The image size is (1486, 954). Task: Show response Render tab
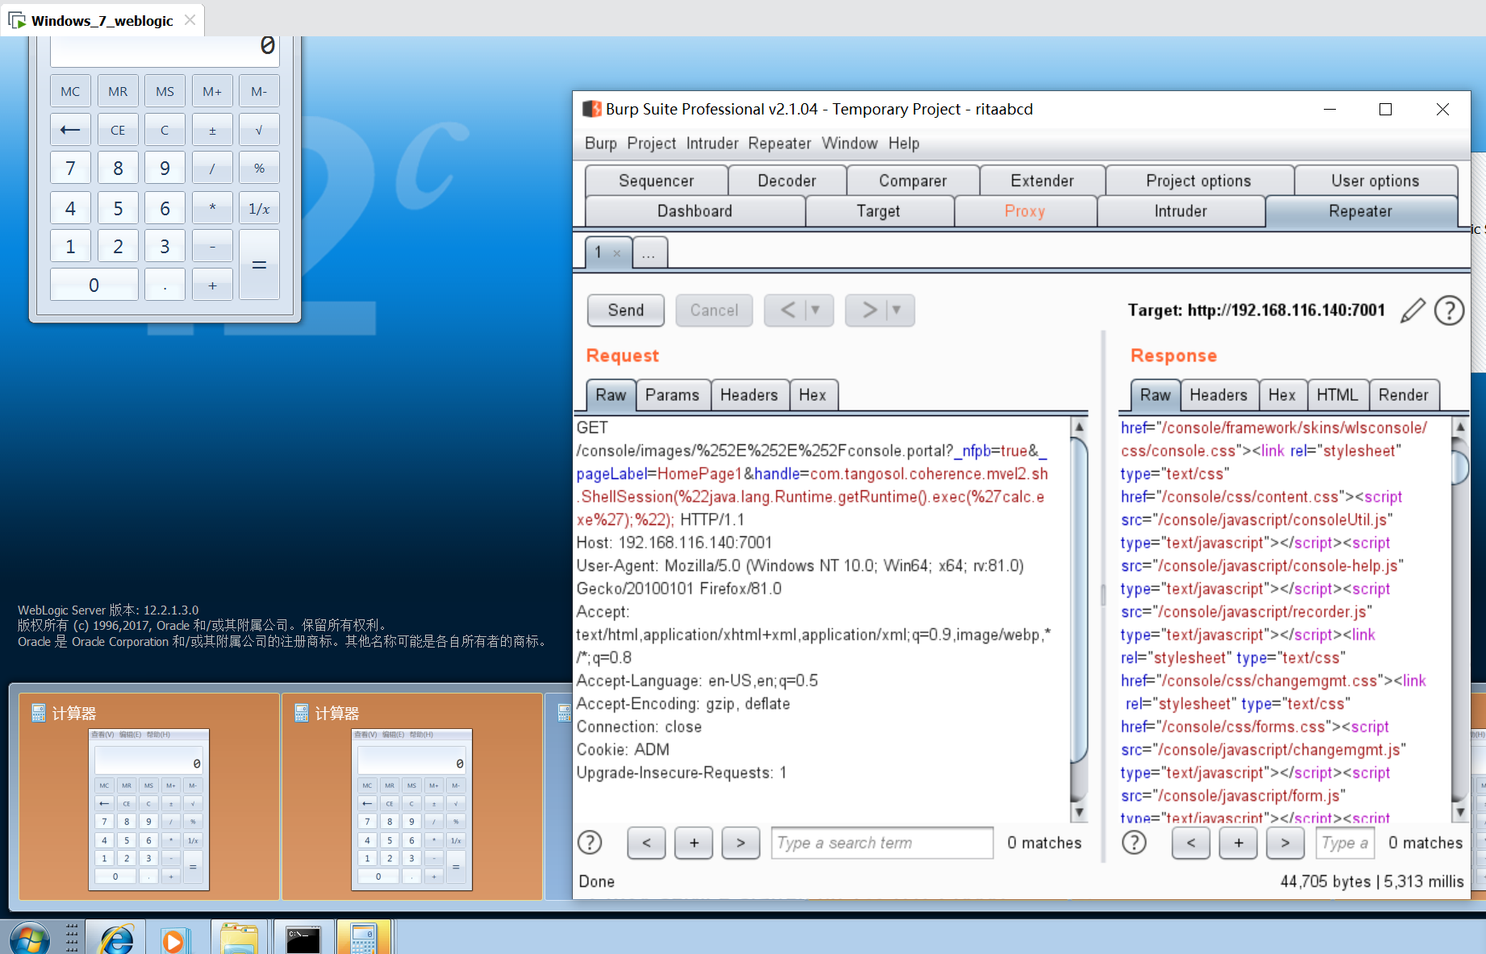click(x=1403, y=395)
